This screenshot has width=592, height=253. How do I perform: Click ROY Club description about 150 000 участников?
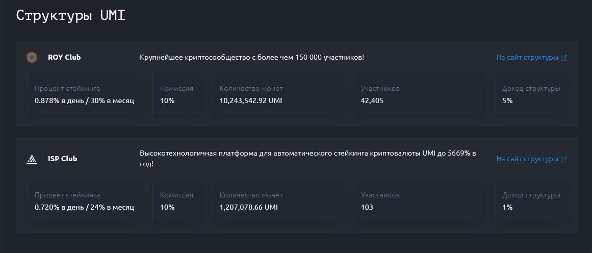coord(252,58)
